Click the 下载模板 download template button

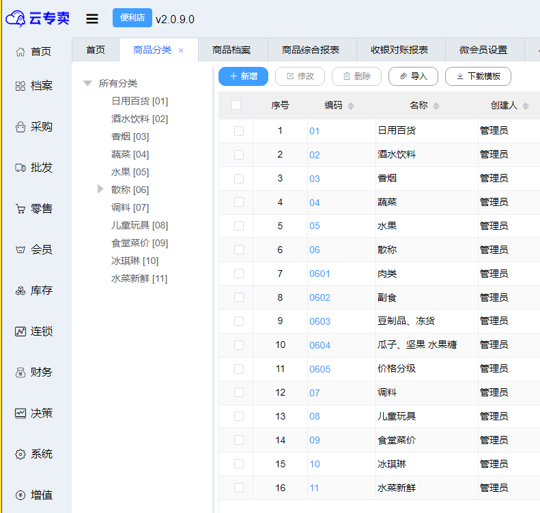478,76
